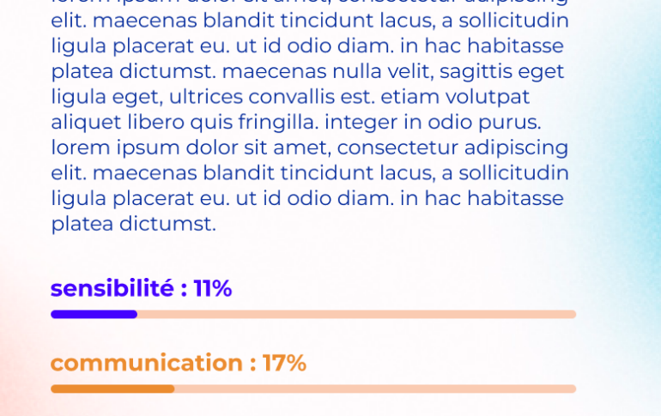Image resolution: width=661 pixels, height=416 pixels.
Task: Click the unfilled part of the sensibilité bar
Action: click(x=356, y=314)
